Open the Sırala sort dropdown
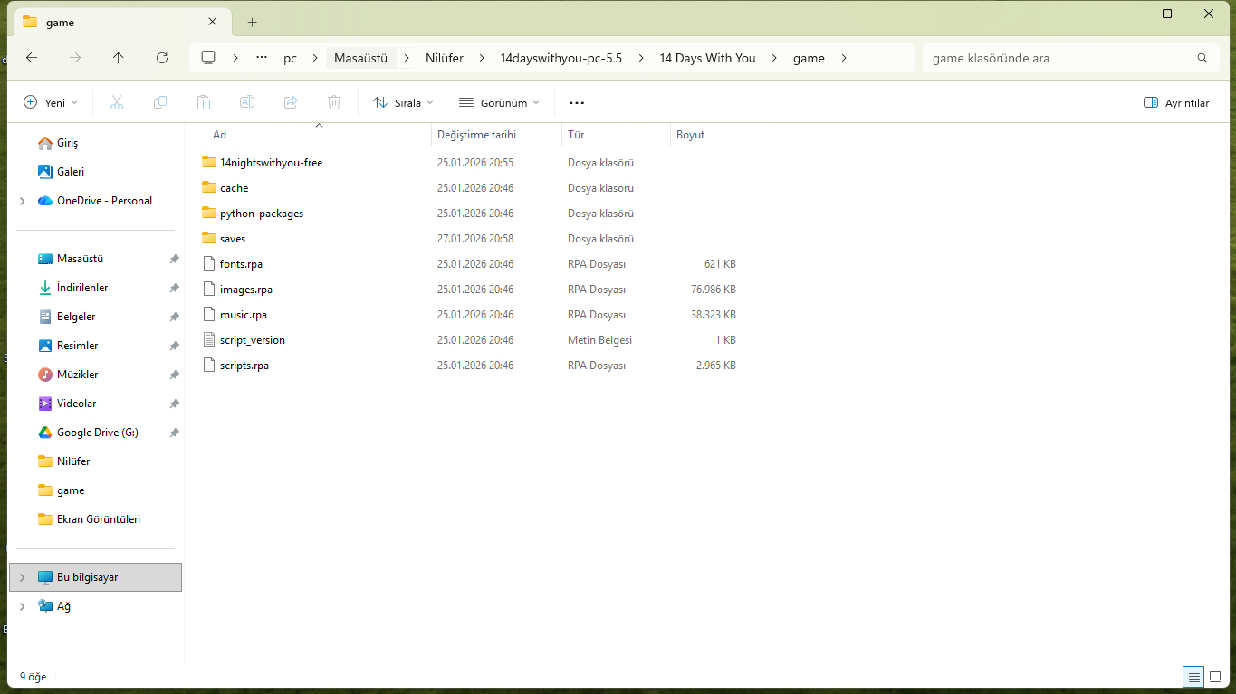Image resolution: width=1236 pixels, height=694 pixels. [404, 102]
